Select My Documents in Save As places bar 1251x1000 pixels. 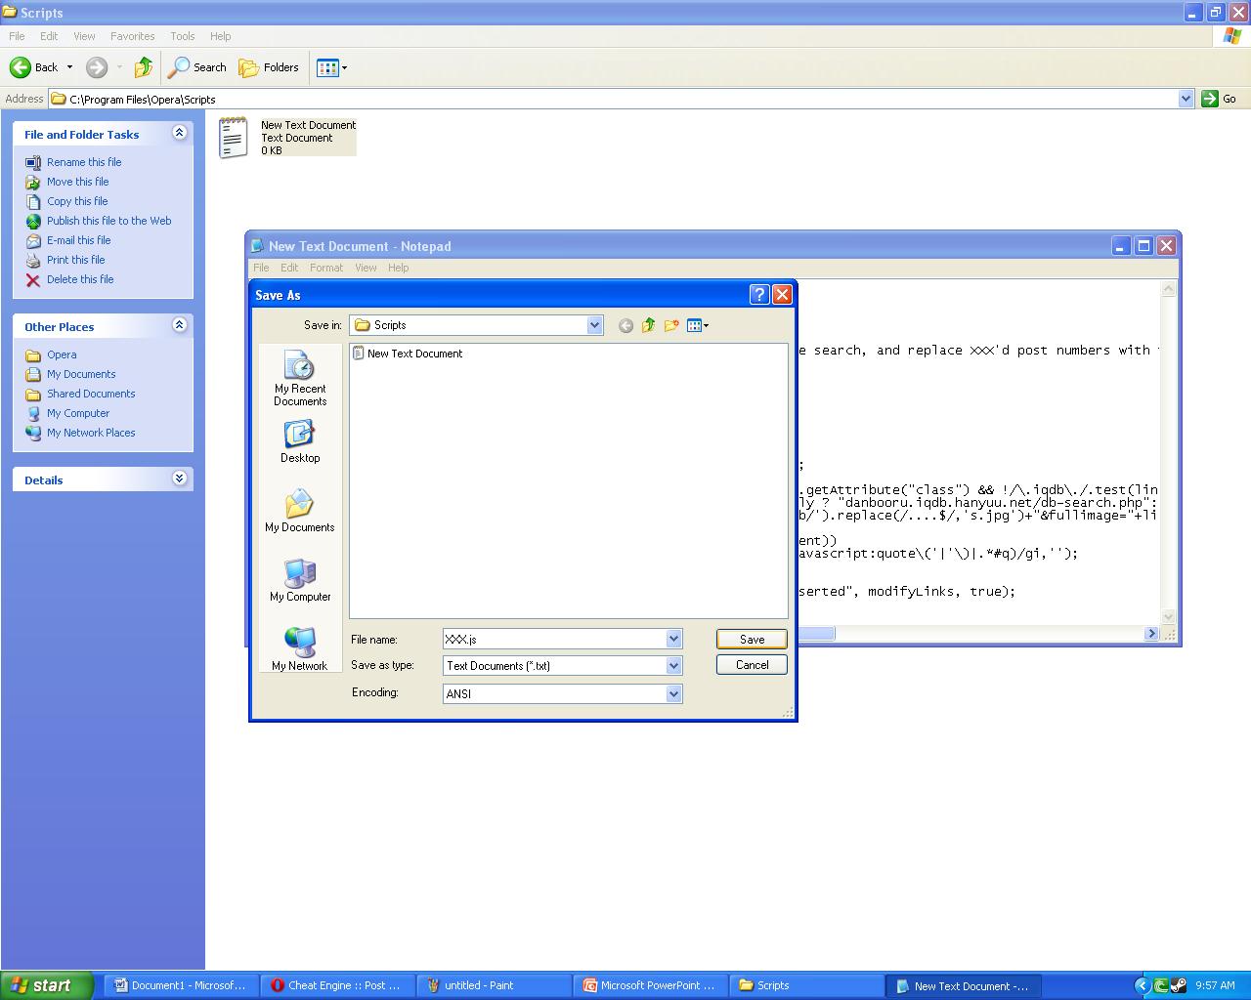(300, 511)
